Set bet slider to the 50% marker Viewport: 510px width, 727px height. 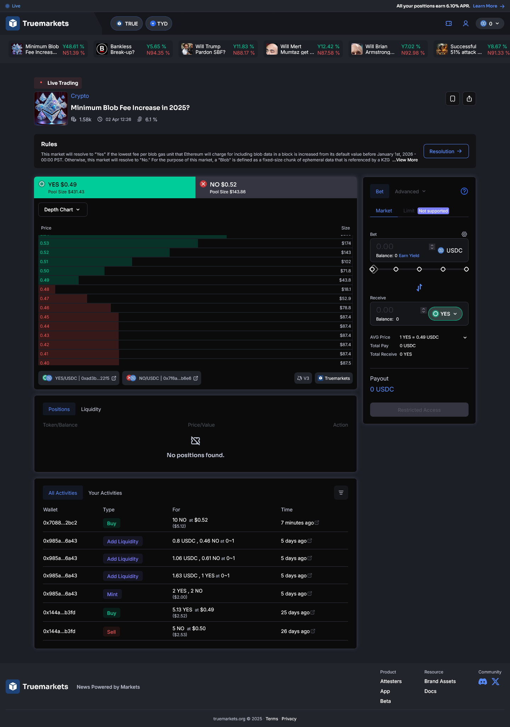(x=419, y=269)
